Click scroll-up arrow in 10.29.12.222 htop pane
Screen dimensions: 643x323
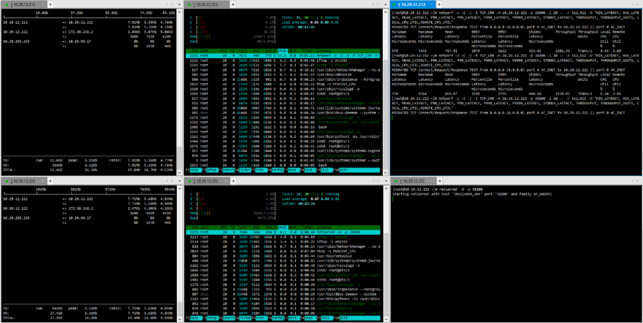(385, 188)
